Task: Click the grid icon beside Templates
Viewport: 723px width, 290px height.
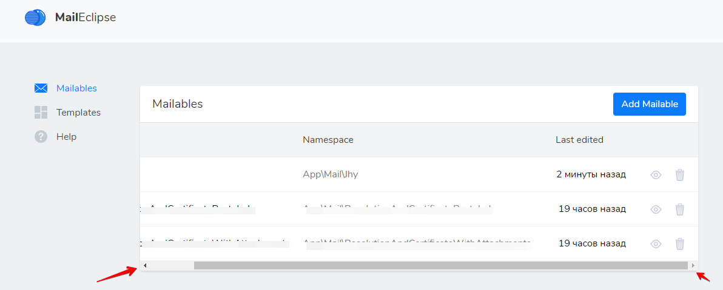Action: (41, 113)
